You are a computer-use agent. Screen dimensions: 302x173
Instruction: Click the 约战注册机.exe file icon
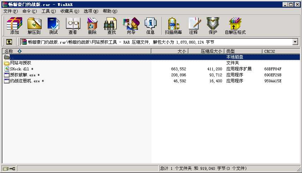click(x=7, y=81)
